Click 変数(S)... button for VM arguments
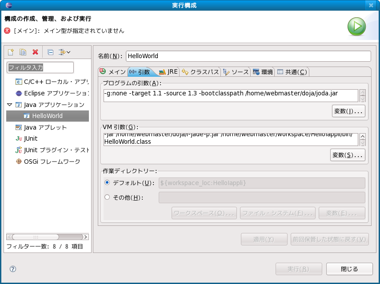This screenshot has width=380, height=284. click(348, 155)
